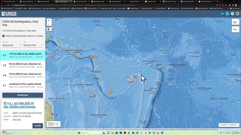
Task: Reload the page with browser refresh icon
Action: click(x=8, y=5)
